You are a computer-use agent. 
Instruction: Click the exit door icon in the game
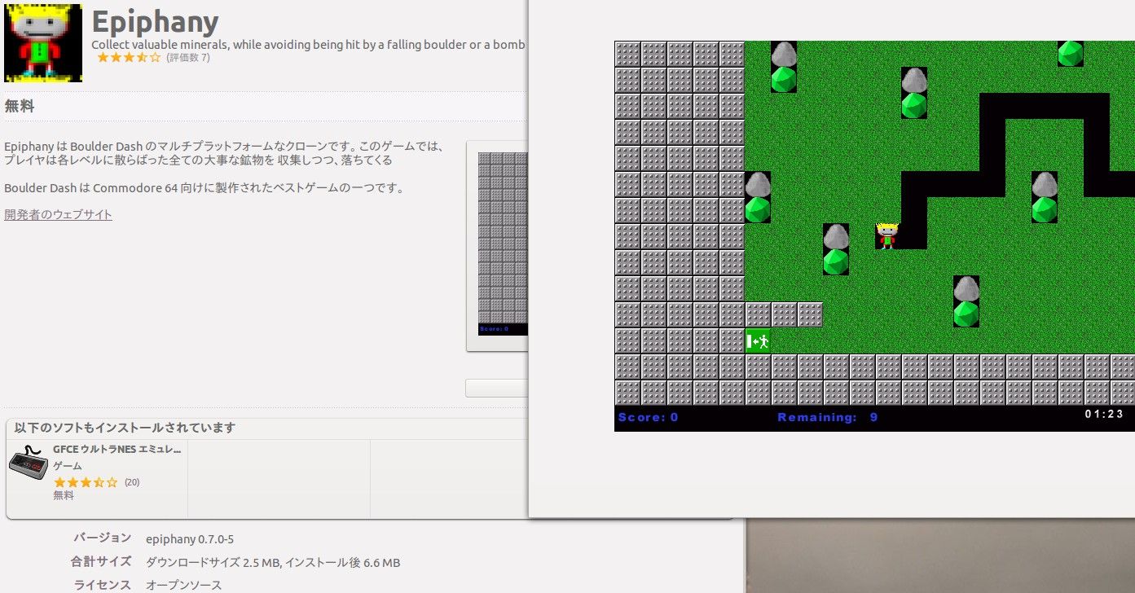[758, 340]
